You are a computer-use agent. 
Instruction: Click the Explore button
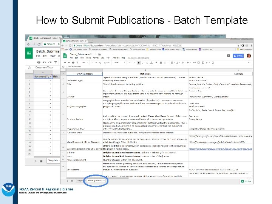click(x=246, y=181)
